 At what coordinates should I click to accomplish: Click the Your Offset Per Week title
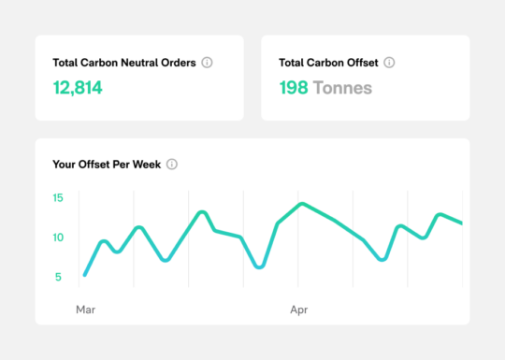click(x=107, y=165)
